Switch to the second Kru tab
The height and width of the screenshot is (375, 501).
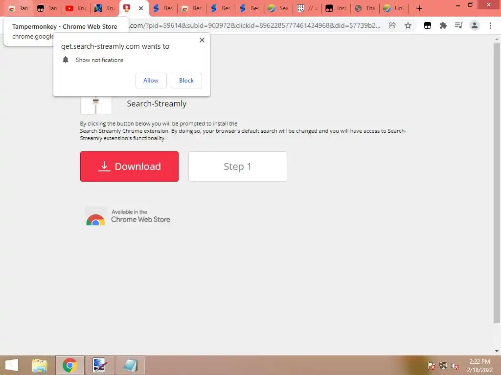[x=105, y=8]
